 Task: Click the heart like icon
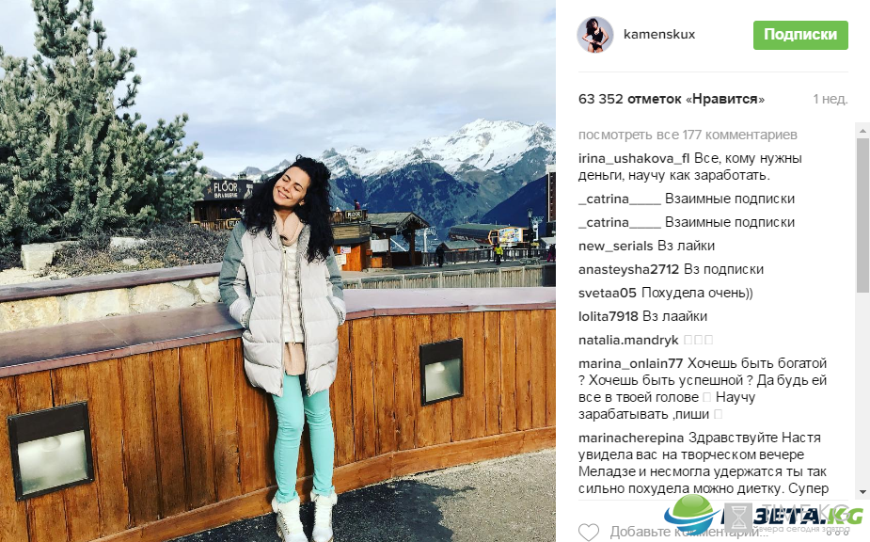[x=589, y=532]
